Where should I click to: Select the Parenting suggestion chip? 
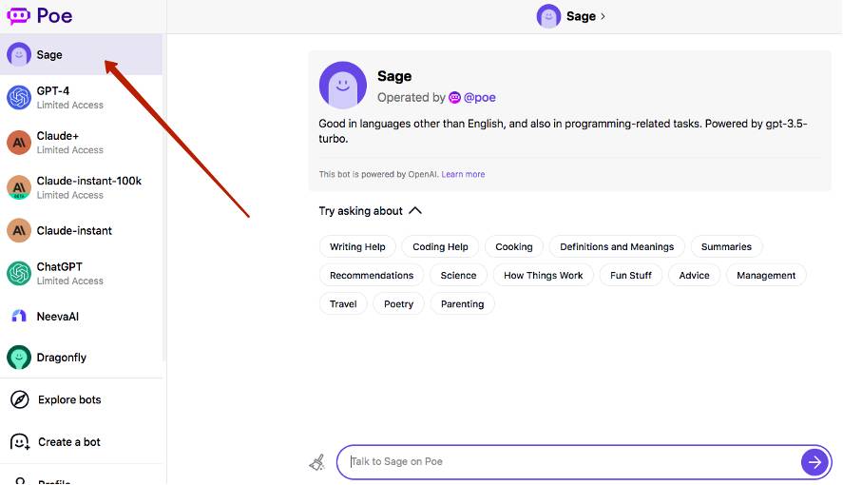coord(462,303)
